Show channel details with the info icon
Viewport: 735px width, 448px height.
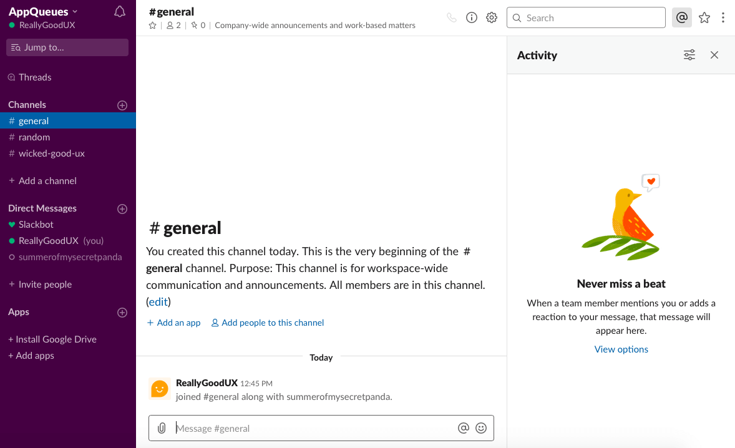tap(471, 17)
